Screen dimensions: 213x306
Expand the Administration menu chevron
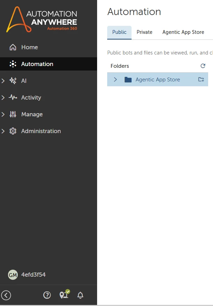coord(3,131)
